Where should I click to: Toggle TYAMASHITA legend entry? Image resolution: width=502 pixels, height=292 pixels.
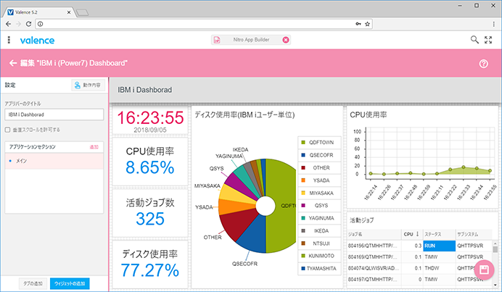pos(319,269)
